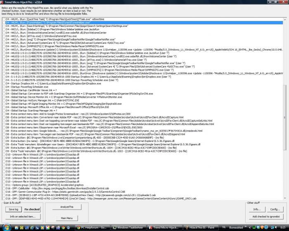289x231 pixels.
Task: Select O16 DPF UploadListView Class picasaweb row
Action: (x=81, y=195)
